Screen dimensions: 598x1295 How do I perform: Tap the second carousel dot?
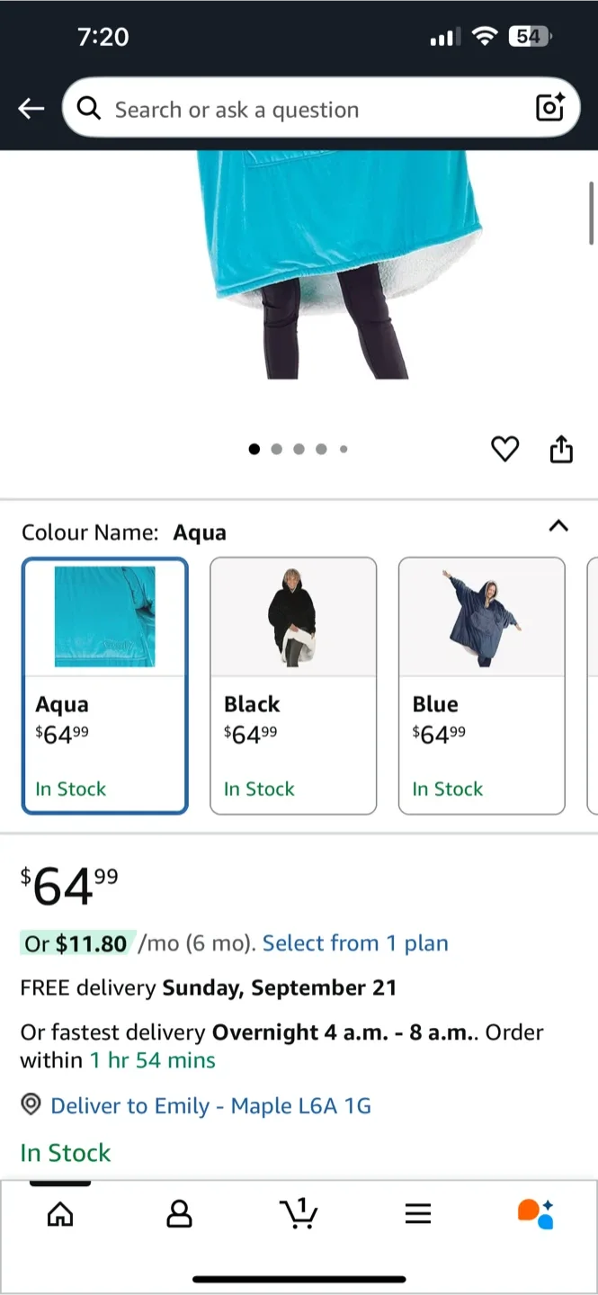(x=276, y=449)
